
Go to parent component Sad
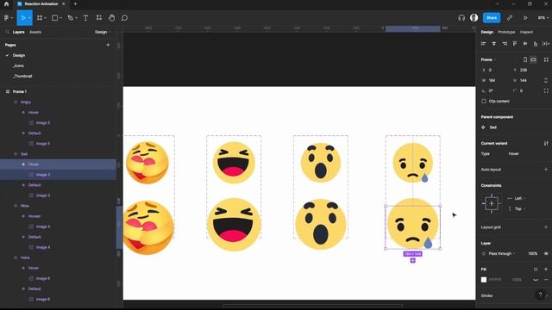(492, 127)
